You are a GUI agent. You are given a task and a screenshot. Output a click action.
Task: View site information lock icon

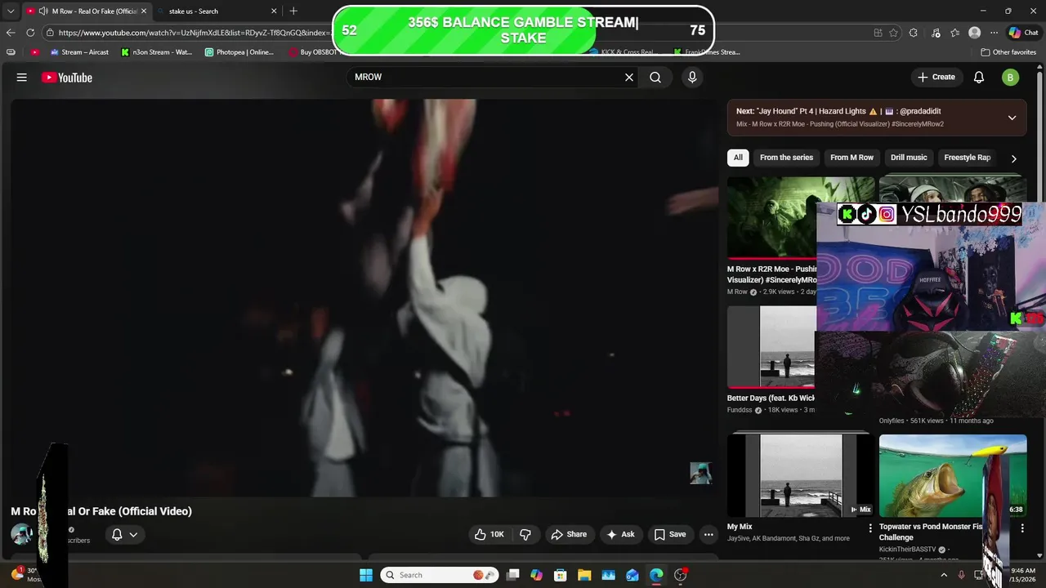[x=50, y=33]
